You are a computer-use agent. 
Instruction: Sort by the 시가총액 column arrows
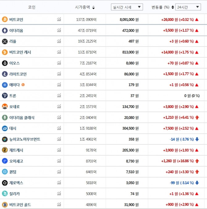coord(94,7)
